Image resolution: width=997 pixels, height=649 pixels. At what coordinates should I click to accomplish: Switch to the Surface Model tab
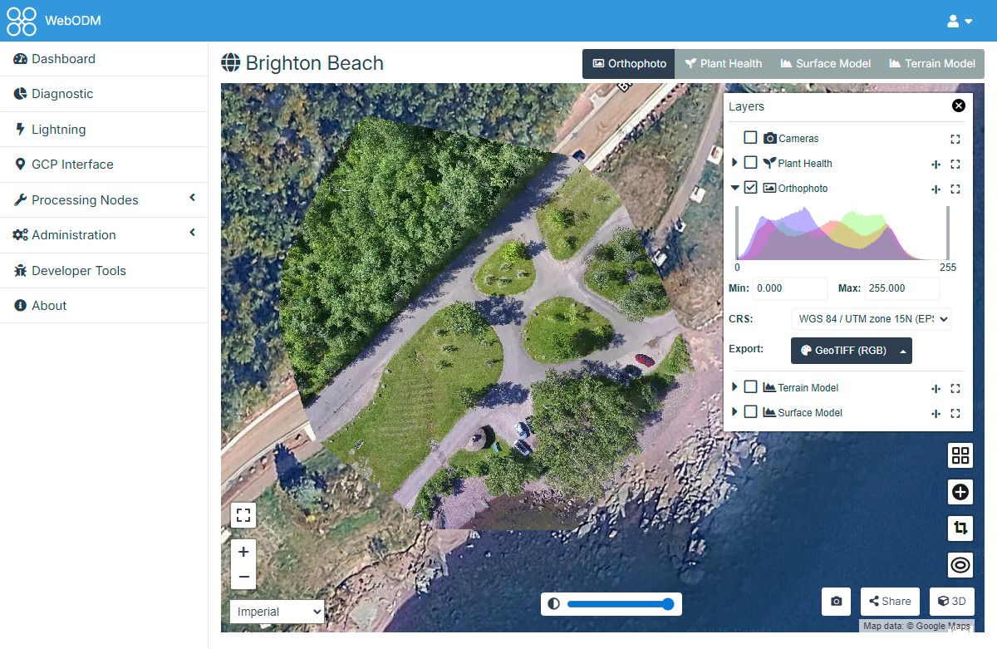click(825, 63)
